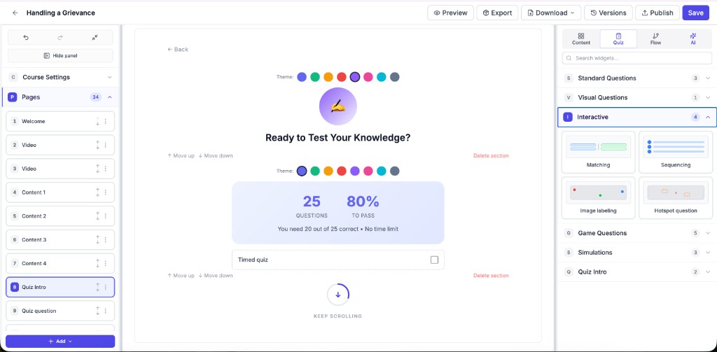Expand the Course Settings section
This screenshot has height=352, width=717.
[x=60, y=77]
